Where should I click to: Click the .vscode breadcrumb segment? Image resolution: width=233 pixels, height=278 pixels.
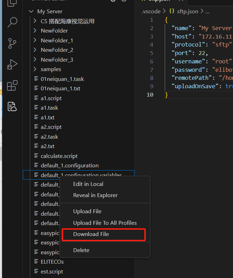[151, 12]
